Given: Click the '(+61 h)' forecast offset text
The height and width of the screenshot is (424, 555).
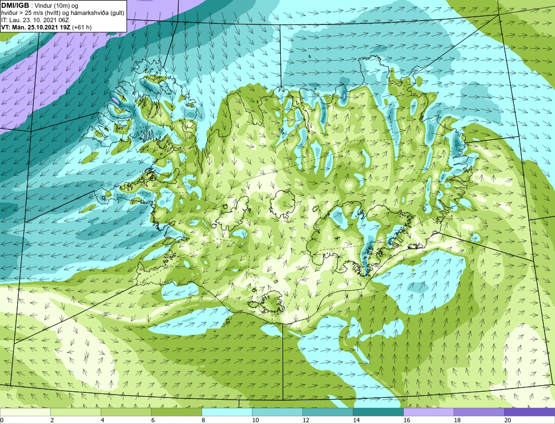Looking at the screenshot, I should (82, 27).
